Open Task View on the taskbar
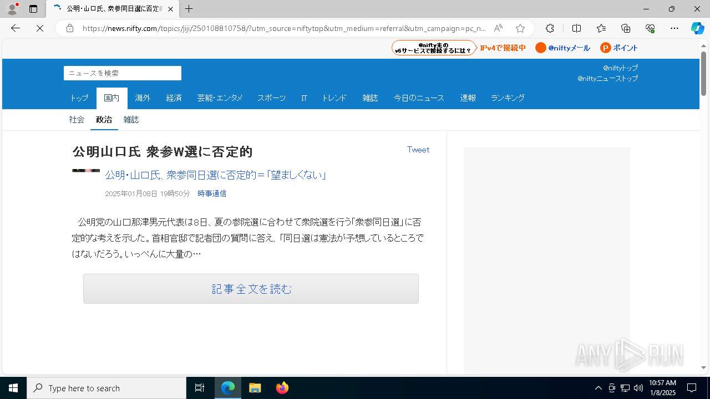 point(200,388)
